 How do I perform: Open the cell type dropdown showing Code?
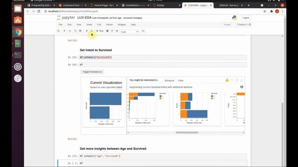point(129,32)
